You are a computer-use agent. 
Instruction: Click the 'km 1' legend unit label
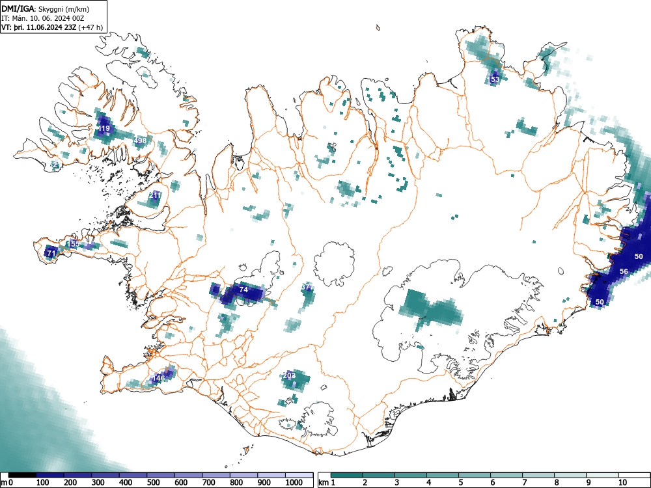[327, 483]
